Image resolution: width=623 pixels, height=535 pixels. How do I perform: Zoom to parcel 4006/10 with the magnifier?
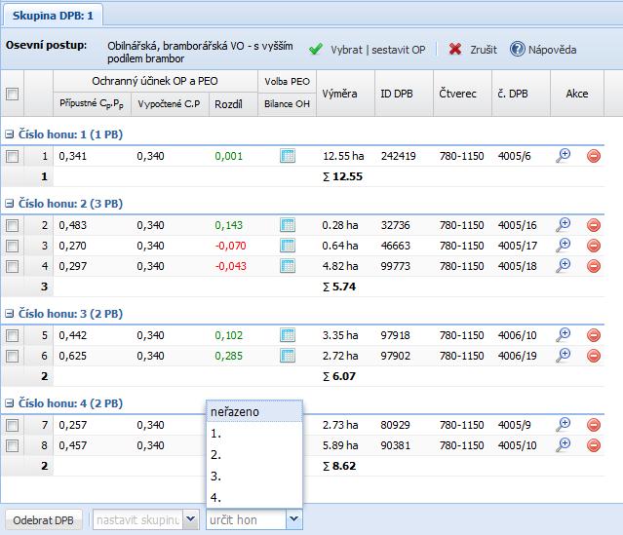pos(563,335)
